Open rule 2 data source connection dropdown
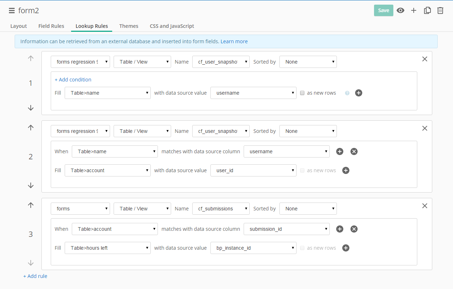 [80, 131]
